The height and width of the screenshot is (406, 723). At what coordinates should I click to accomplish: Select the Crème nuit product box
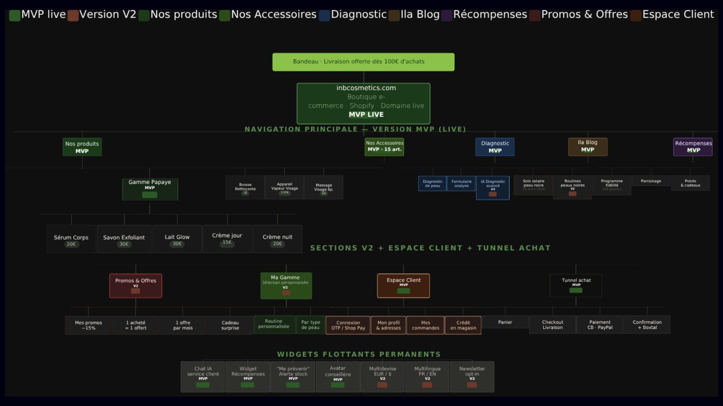click(278, 239)
